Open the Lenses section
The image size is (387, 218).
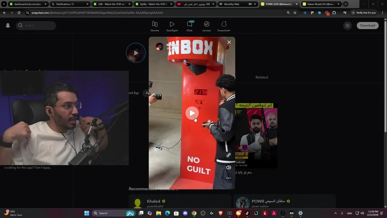(x=207, y=26)
